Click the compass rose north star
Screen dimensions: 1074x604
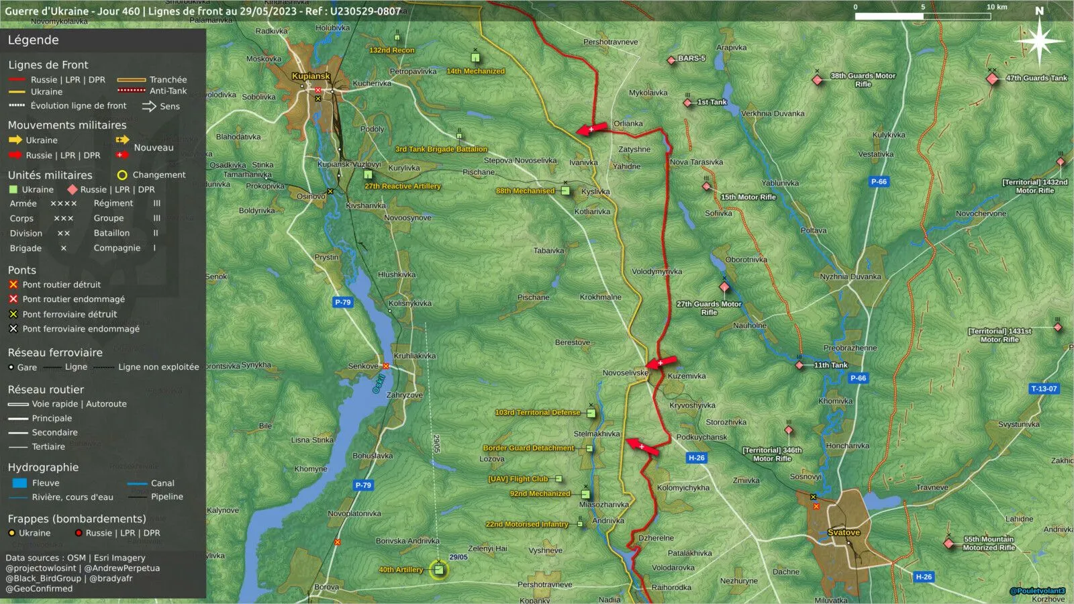coord(1039,42)
